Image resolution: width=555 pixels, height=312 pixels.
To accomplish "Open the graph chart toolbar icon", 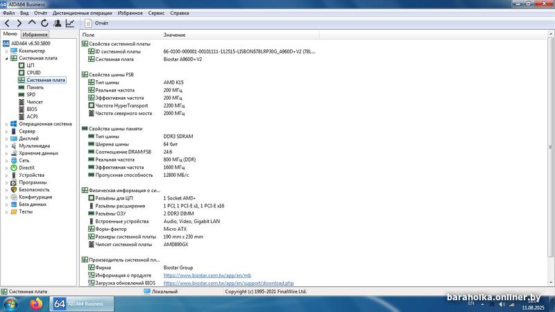I will click(x=70, y=24).
